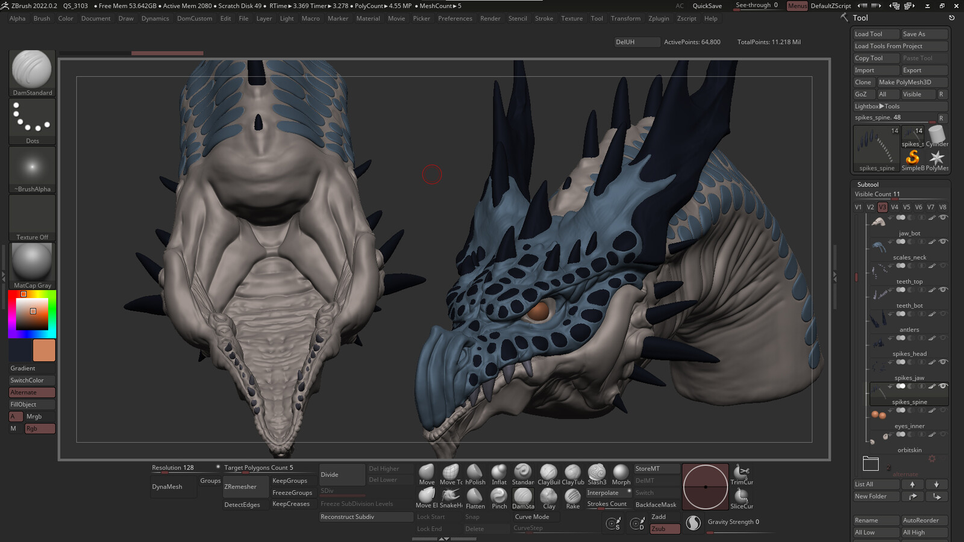Expand the Lightbox Tools browser
This screenshot has height=542, width=964.
877,106
